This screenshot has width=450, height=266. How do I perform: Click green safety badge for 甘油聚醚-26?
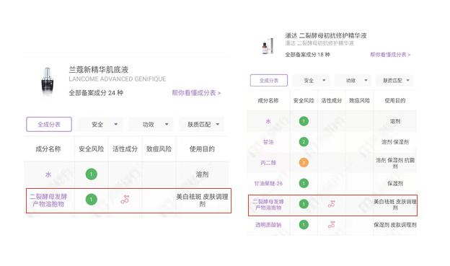pyautogui.click(x=304, y=183)
